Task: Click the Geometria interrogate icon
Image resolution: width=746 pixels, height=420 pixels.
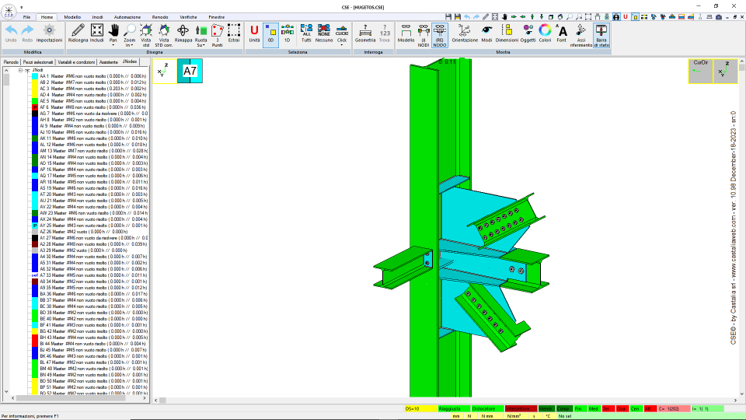Action: click(365, 31)
